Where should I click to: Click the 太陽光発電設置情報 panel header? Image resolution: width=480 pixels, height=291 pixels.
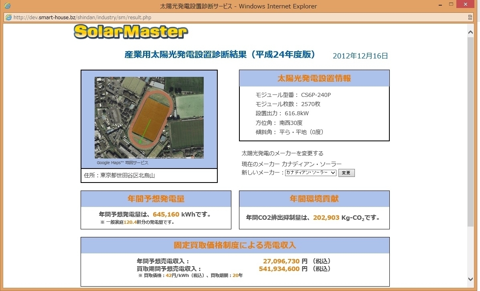pos(314,78)
